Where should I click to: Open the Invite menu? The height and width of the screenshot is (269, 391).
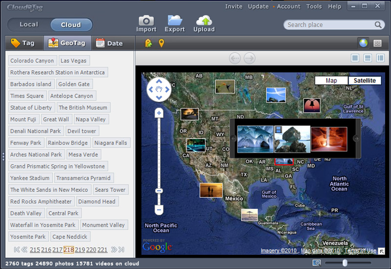click(233, 6)
